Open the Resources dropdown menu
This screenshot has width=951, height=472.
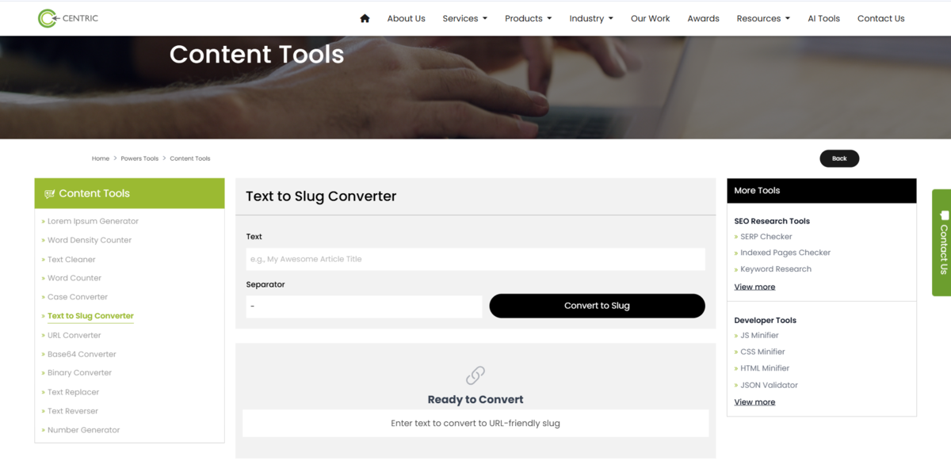[762, 18]
